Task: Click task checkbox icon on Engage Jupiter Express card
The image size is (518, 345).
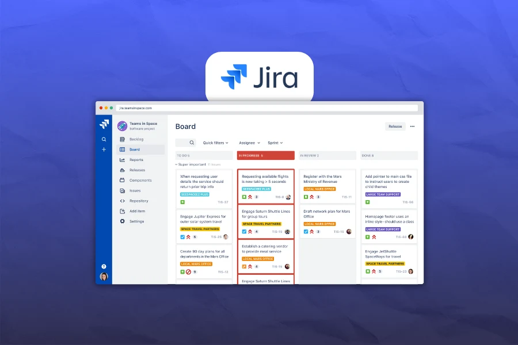Action: coord(182,237)
